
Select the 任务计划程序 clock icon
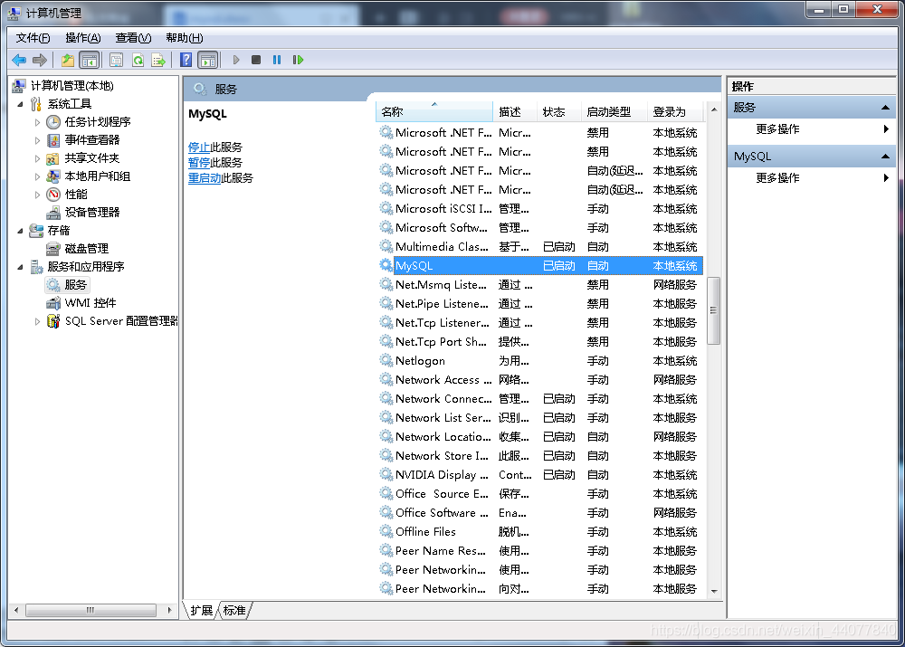53,122
